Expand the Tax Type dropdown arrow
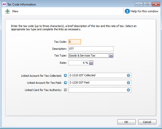This screenshot has width=162, height=129. (111, 55)
